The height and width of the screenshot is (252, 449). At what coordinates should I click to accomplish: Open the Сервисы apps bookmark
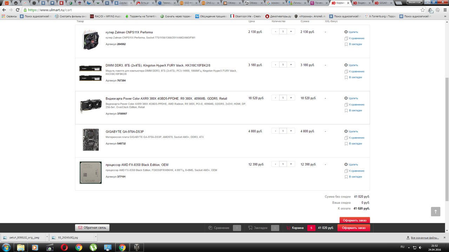pyautogui.click(x=9, y=16)
